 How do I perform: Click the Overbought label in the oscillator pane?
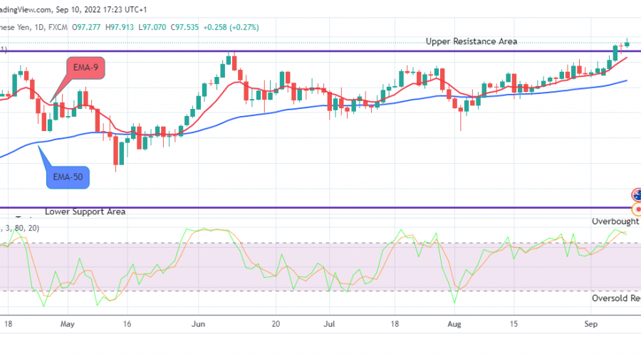[x=615, y=221]
